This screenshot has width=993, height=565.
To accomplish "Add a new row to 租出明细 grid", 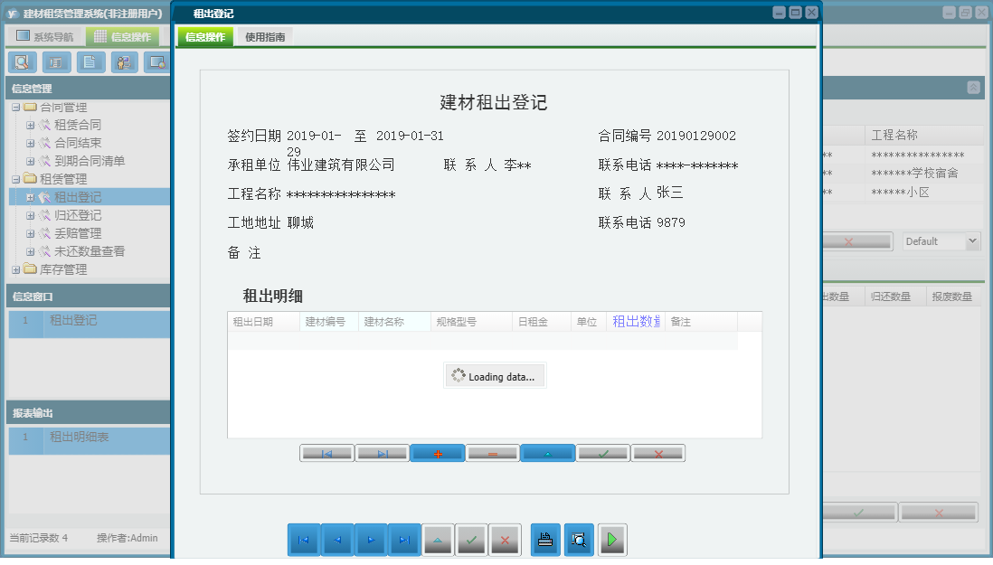I will tap(438, 453).
